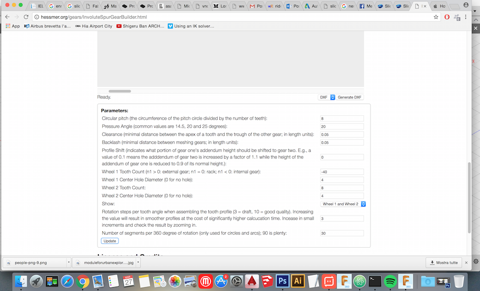
Task: Click the Wheel 1 Tooth Count field
Action: point(342,172)
